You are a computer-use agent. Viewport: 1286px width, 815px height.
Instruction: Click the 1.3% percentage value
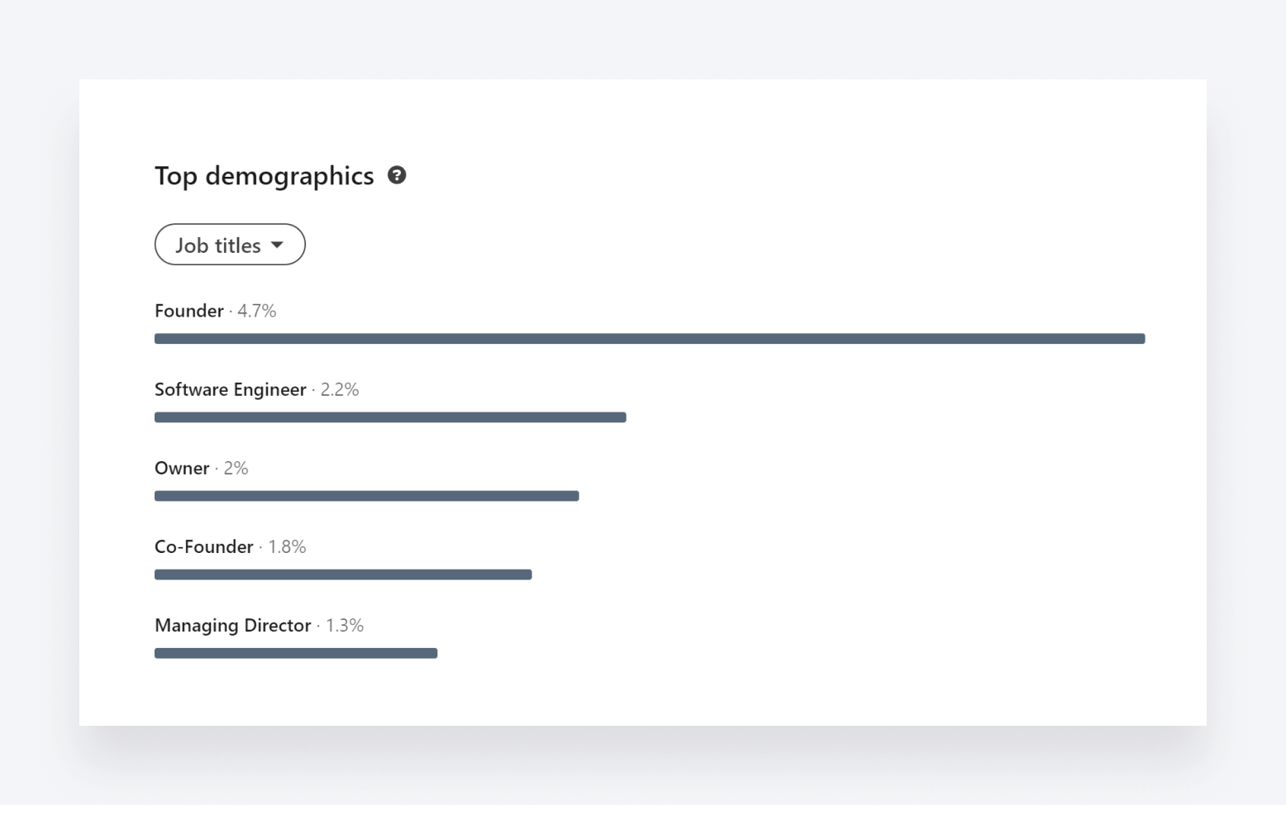coord(345,625)
